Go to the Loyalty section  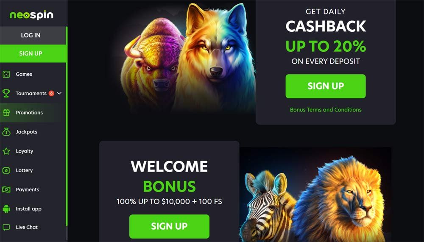[x=33, y=151]
